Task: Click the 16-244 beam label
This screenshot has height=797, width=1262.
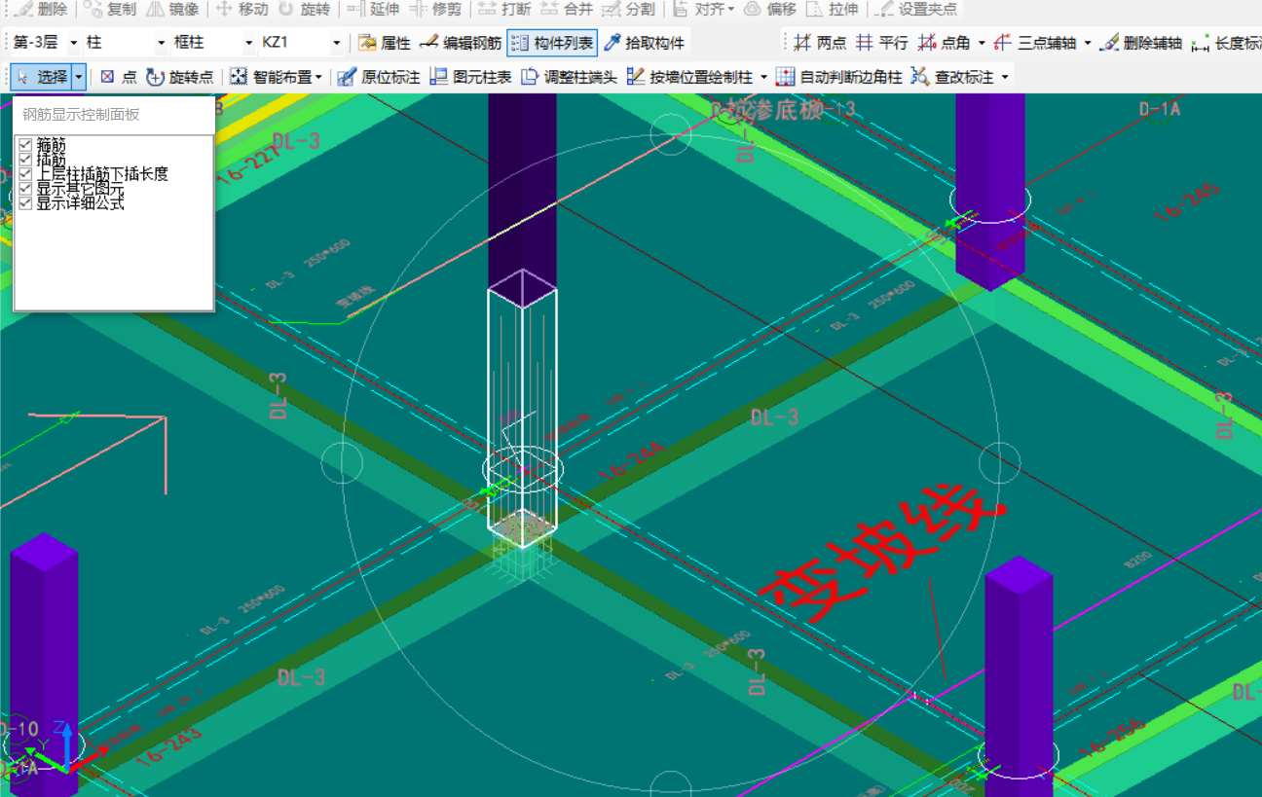Action: point(630,461)
